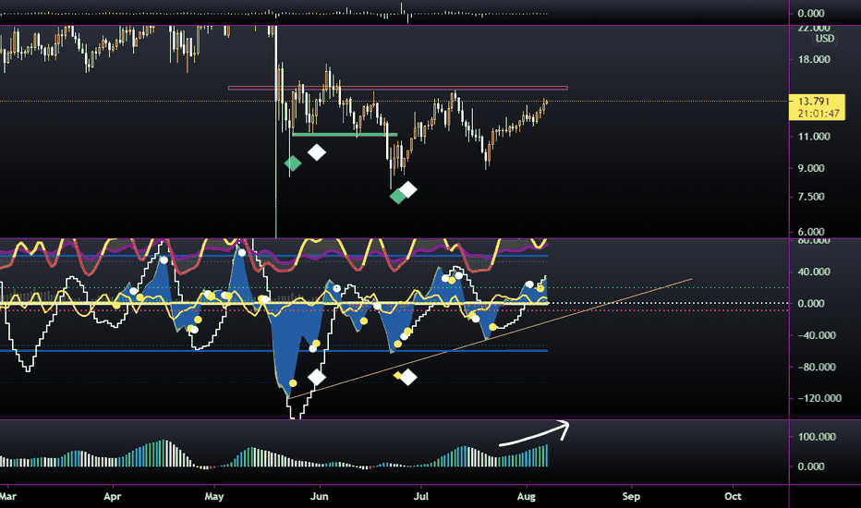Click the Sep label on the time axis
861x508 pixels.
(631, 497)
